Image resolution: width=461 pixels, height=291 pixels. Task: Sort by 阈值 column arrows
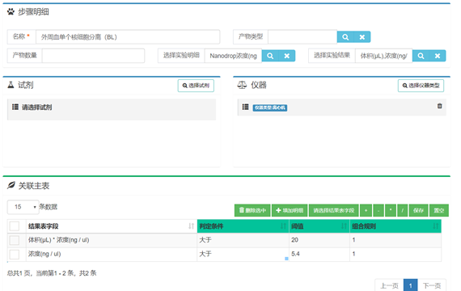tap(344, 226)
